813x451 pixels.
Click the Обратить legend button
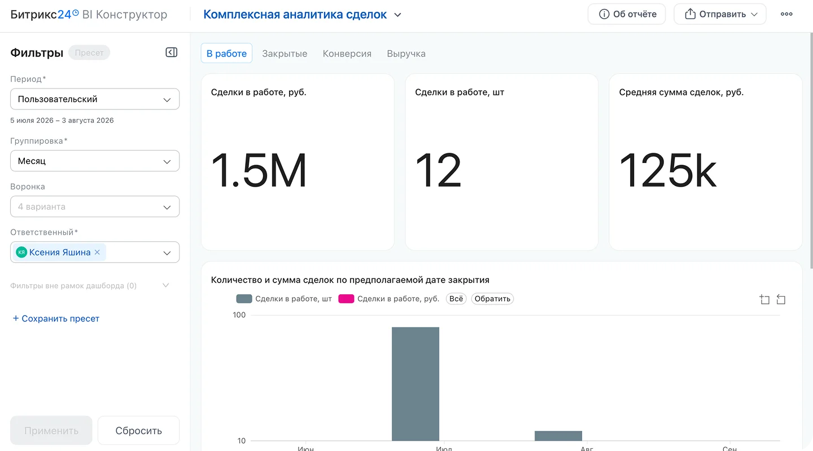coord(492,299)
